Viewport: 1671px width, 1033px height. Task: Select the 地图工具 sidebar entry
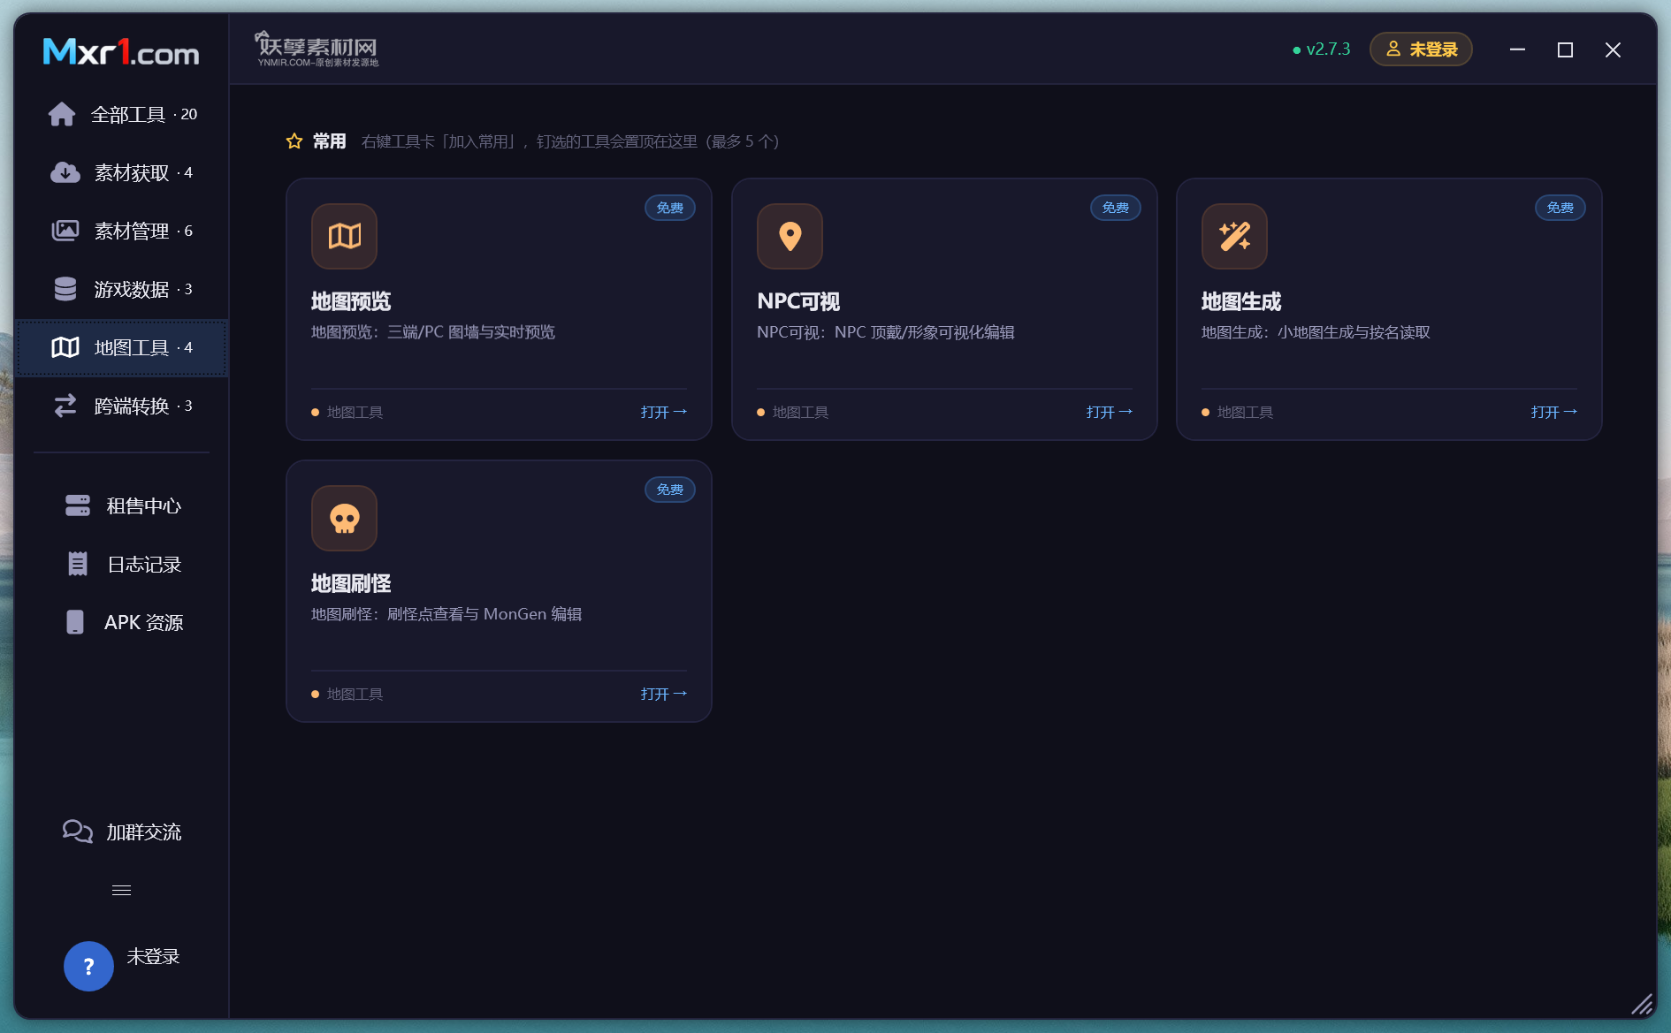(x=122, y=347)
